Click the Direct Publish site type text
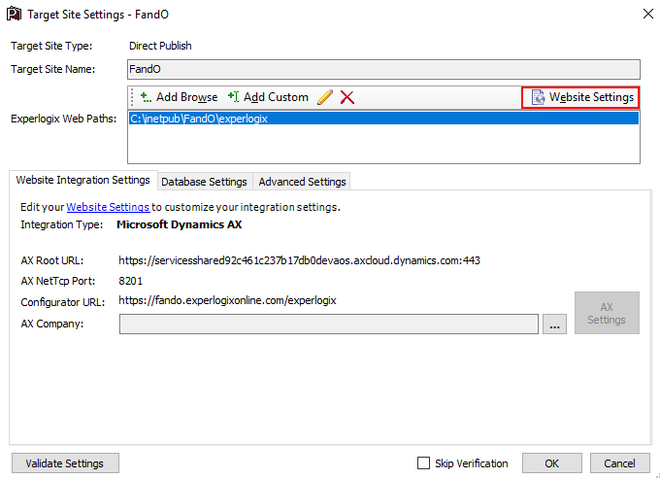Screen dimensions: 660x479 160,46
